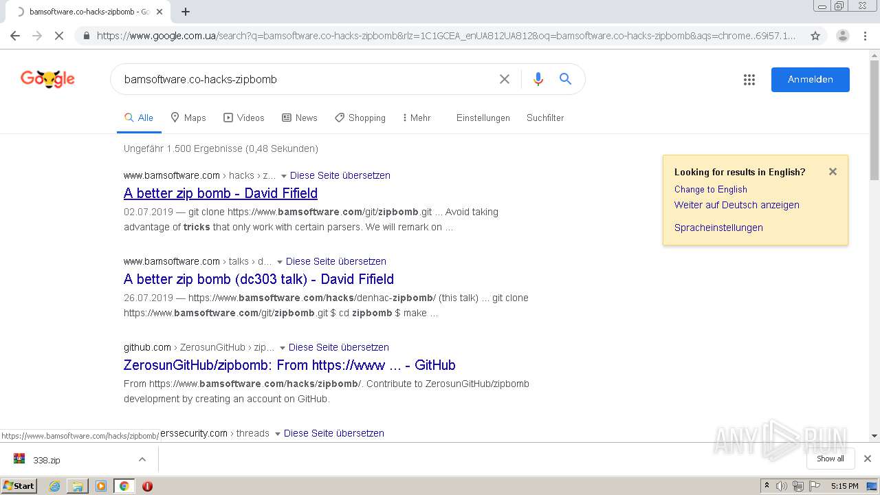Viewport: 880px width, 495px height.
Task: Translate the GitHub result page
Action: (339, 347)
